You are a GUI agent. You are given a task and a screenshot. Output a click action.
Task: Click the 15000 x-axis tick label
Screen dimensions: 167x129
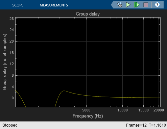pos(143,110)
